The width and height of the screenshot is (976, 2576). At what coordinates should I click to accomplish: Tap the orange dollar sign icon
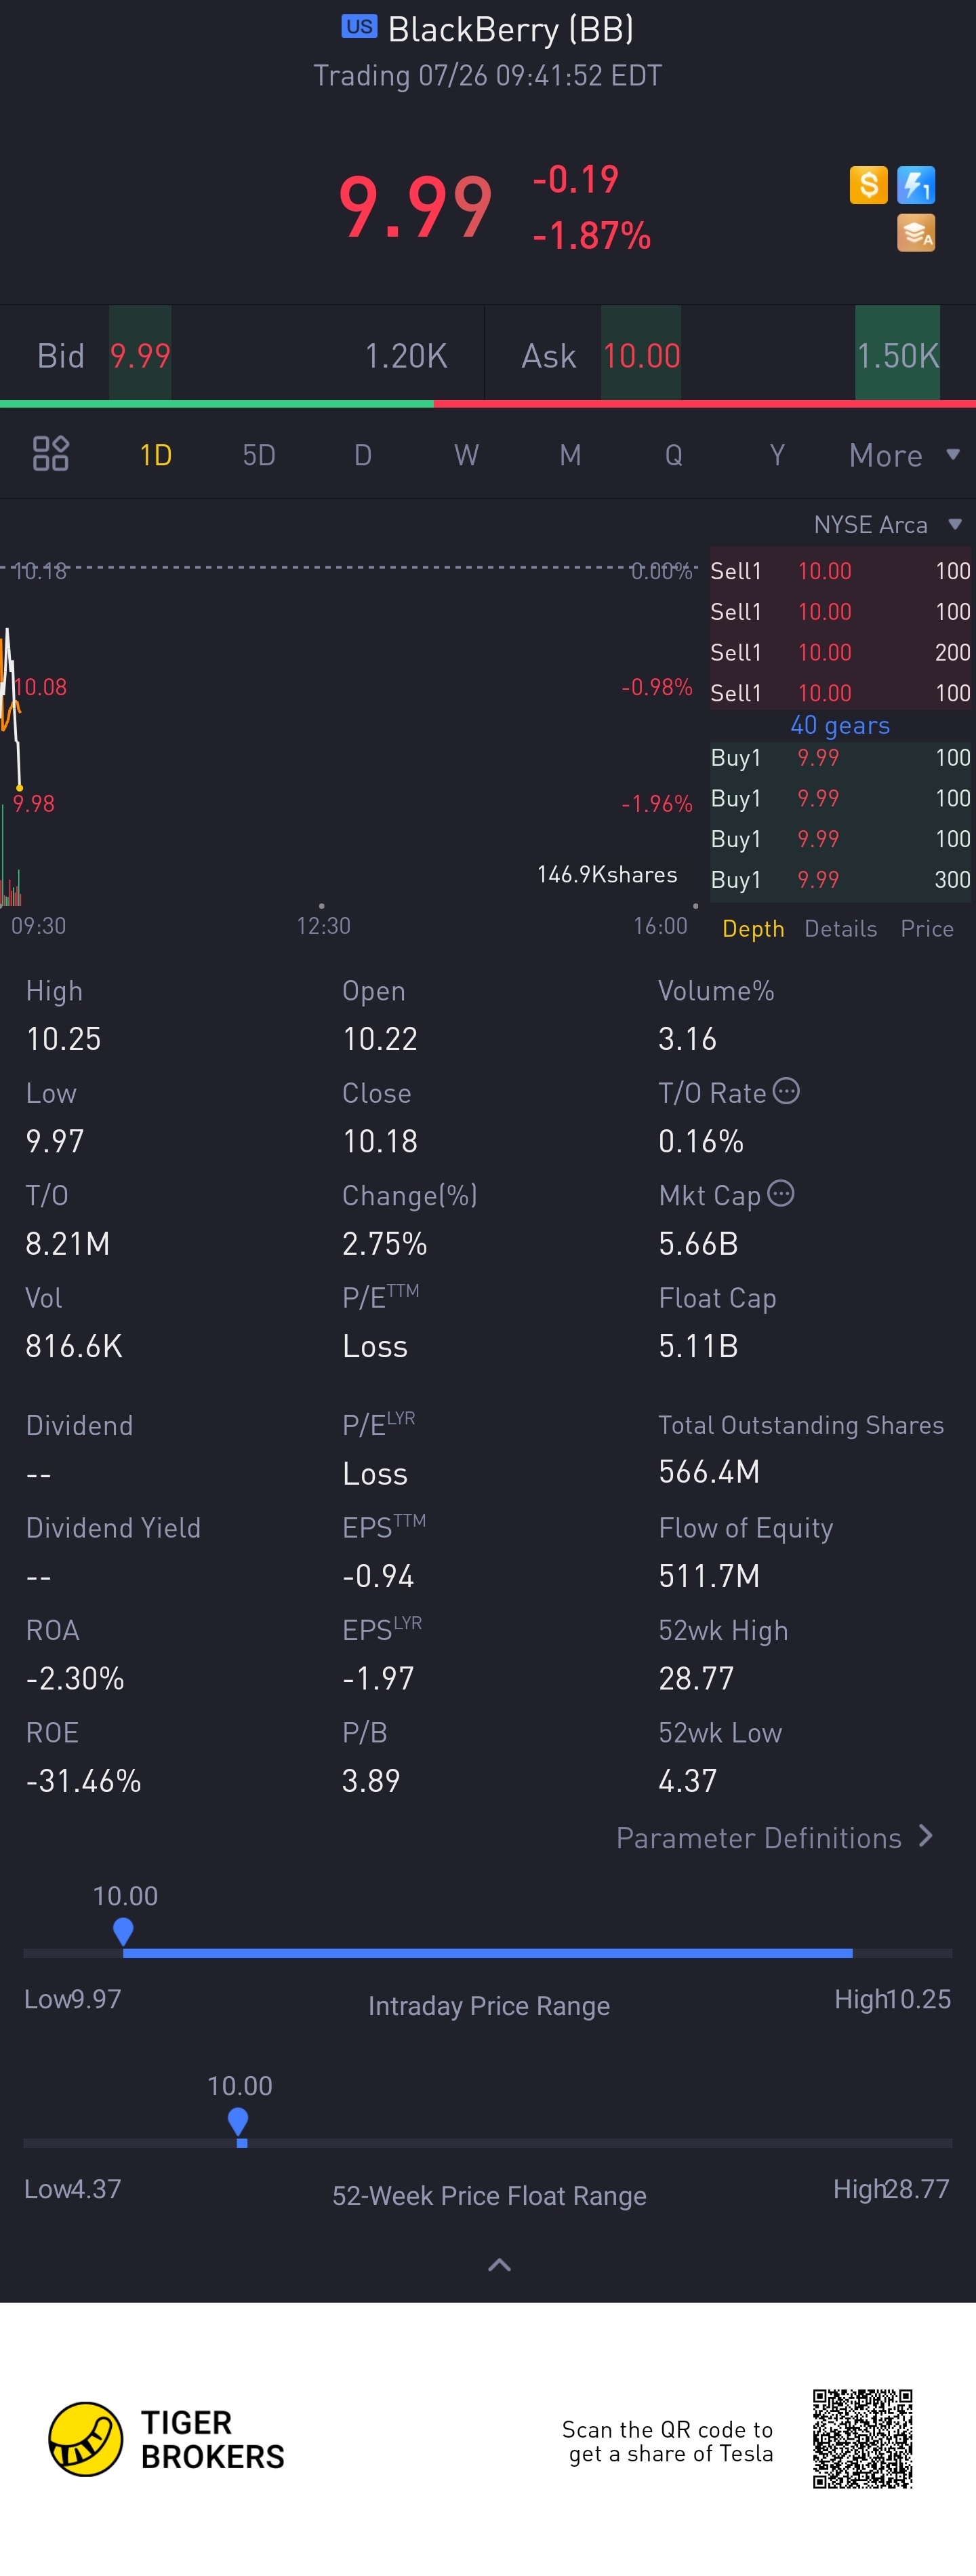tap(868, 184)
